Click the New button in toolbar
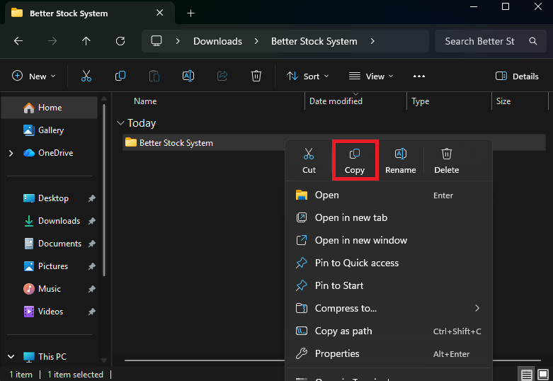Screen dimensions: 553x381 pyautogui.click(x=33, y=76)
